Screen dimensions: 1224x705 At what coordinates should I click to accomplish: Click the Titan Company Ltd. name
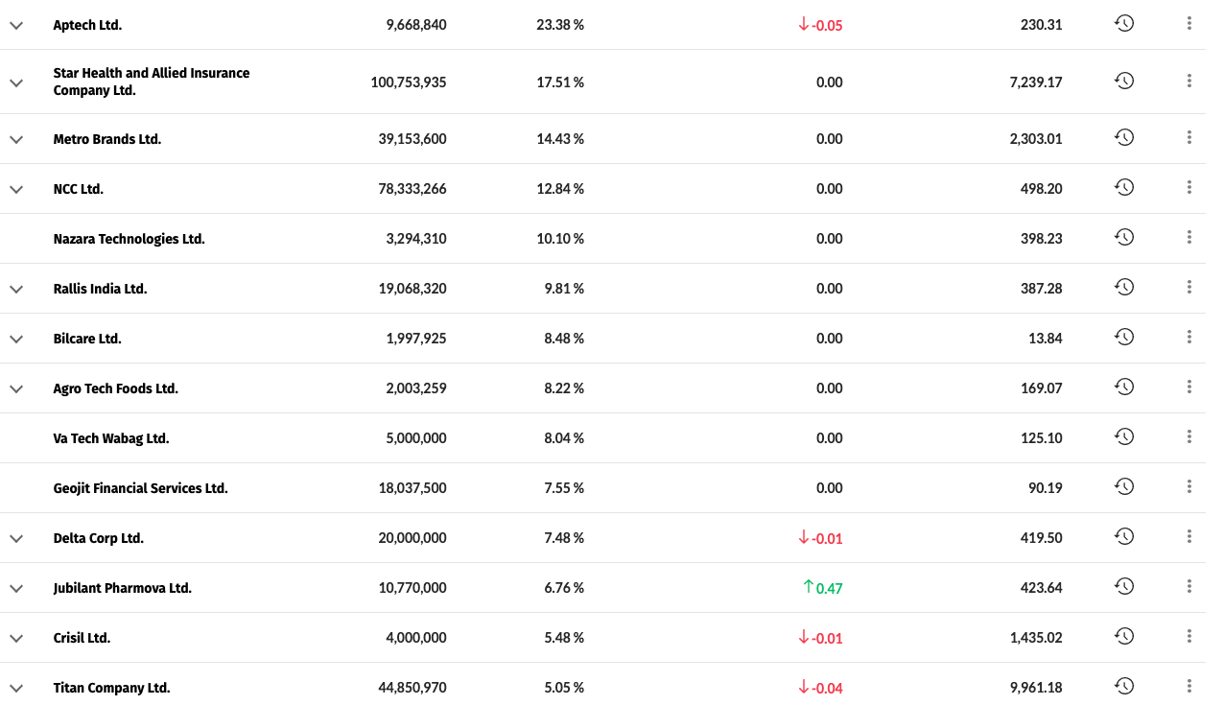[x=111, y=688]
